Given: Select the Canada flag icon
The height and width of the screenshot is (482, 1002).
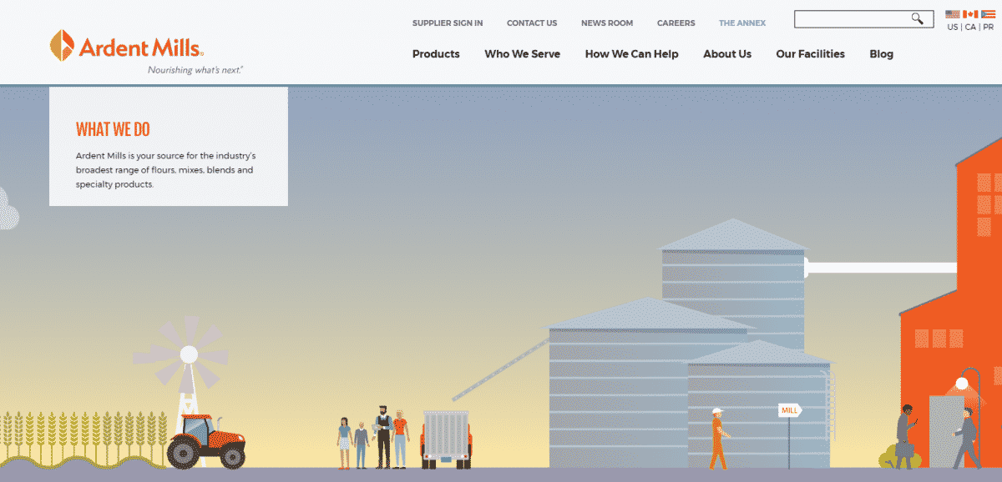Looking at the screenshot, I should coord(970,14).
